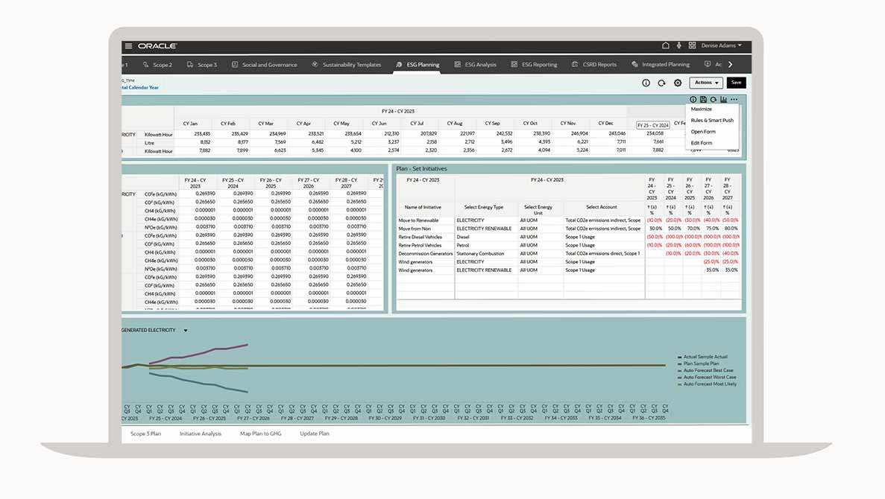885x499 pixels.
Task: Choose Edit Form from the menu
Action: (702, 143)
